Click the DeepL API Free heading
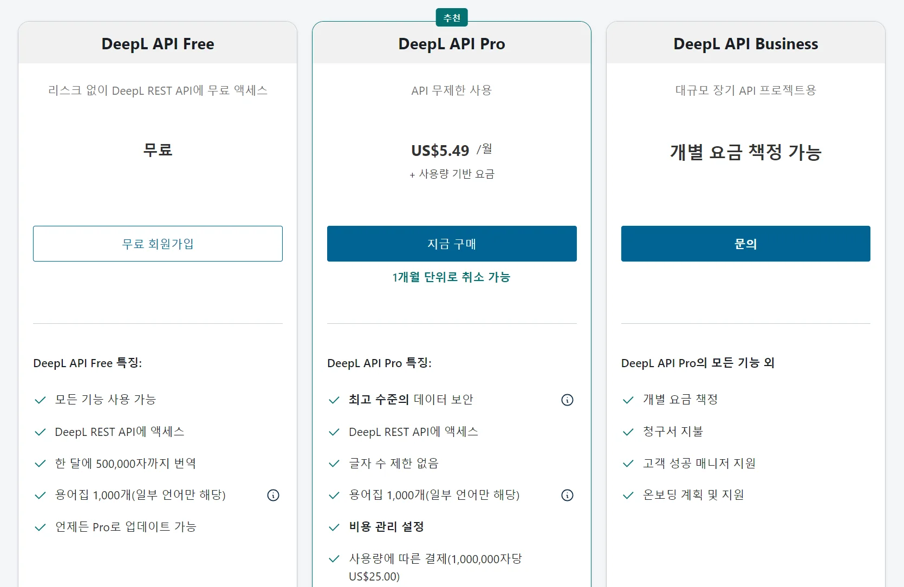904x587 pixels. click(158, 44)
